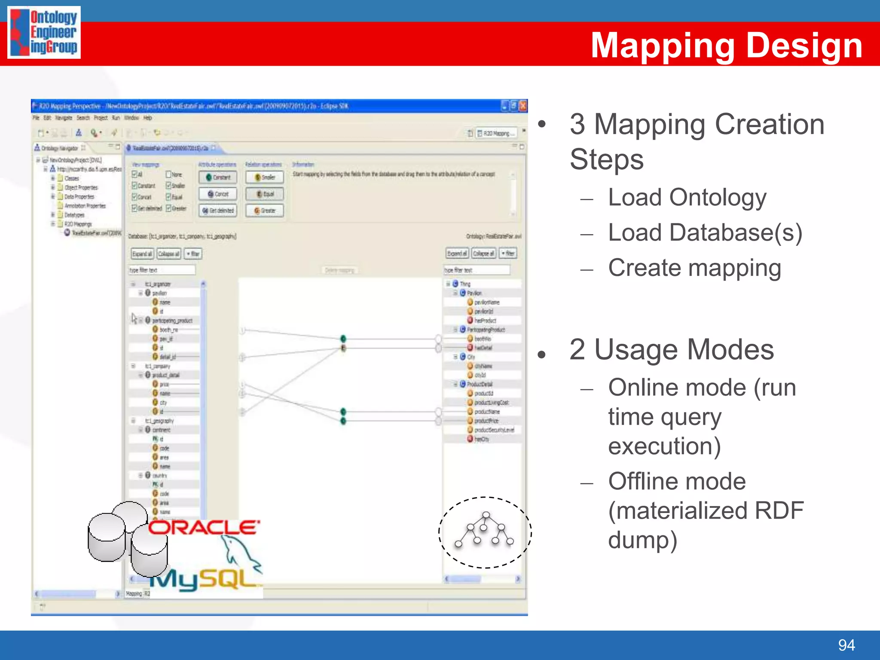Click the Equal relation operation button
This screenshot has width=880, height=660.
pyautogui.click(x=264, y=194)
